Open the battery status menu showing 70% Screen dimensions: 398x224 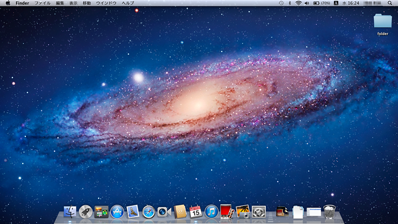pyautogui.click(x=322, y=3)
